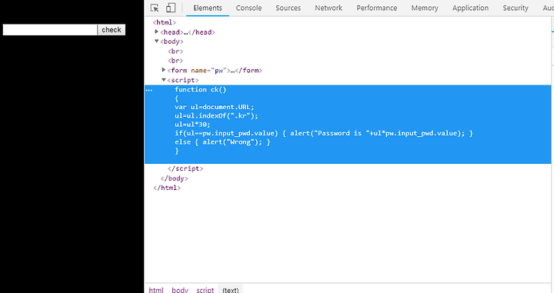Screen dimensions: 554x293
Task: Focus the password input field
Action: coord(50,30)
